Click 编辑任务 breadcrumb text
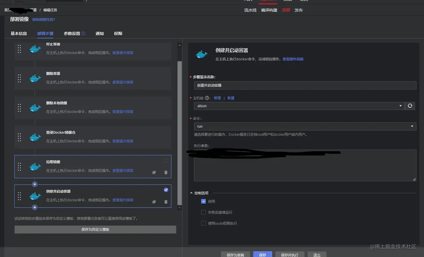Screen dimensions: 424x257 coord(50,10)
